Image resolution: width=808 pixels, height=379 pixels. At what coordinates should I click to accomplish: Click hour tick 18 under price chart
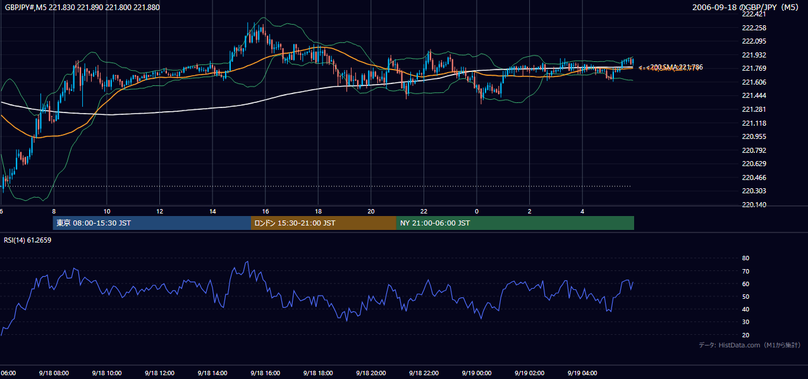[x=318, y=211]
